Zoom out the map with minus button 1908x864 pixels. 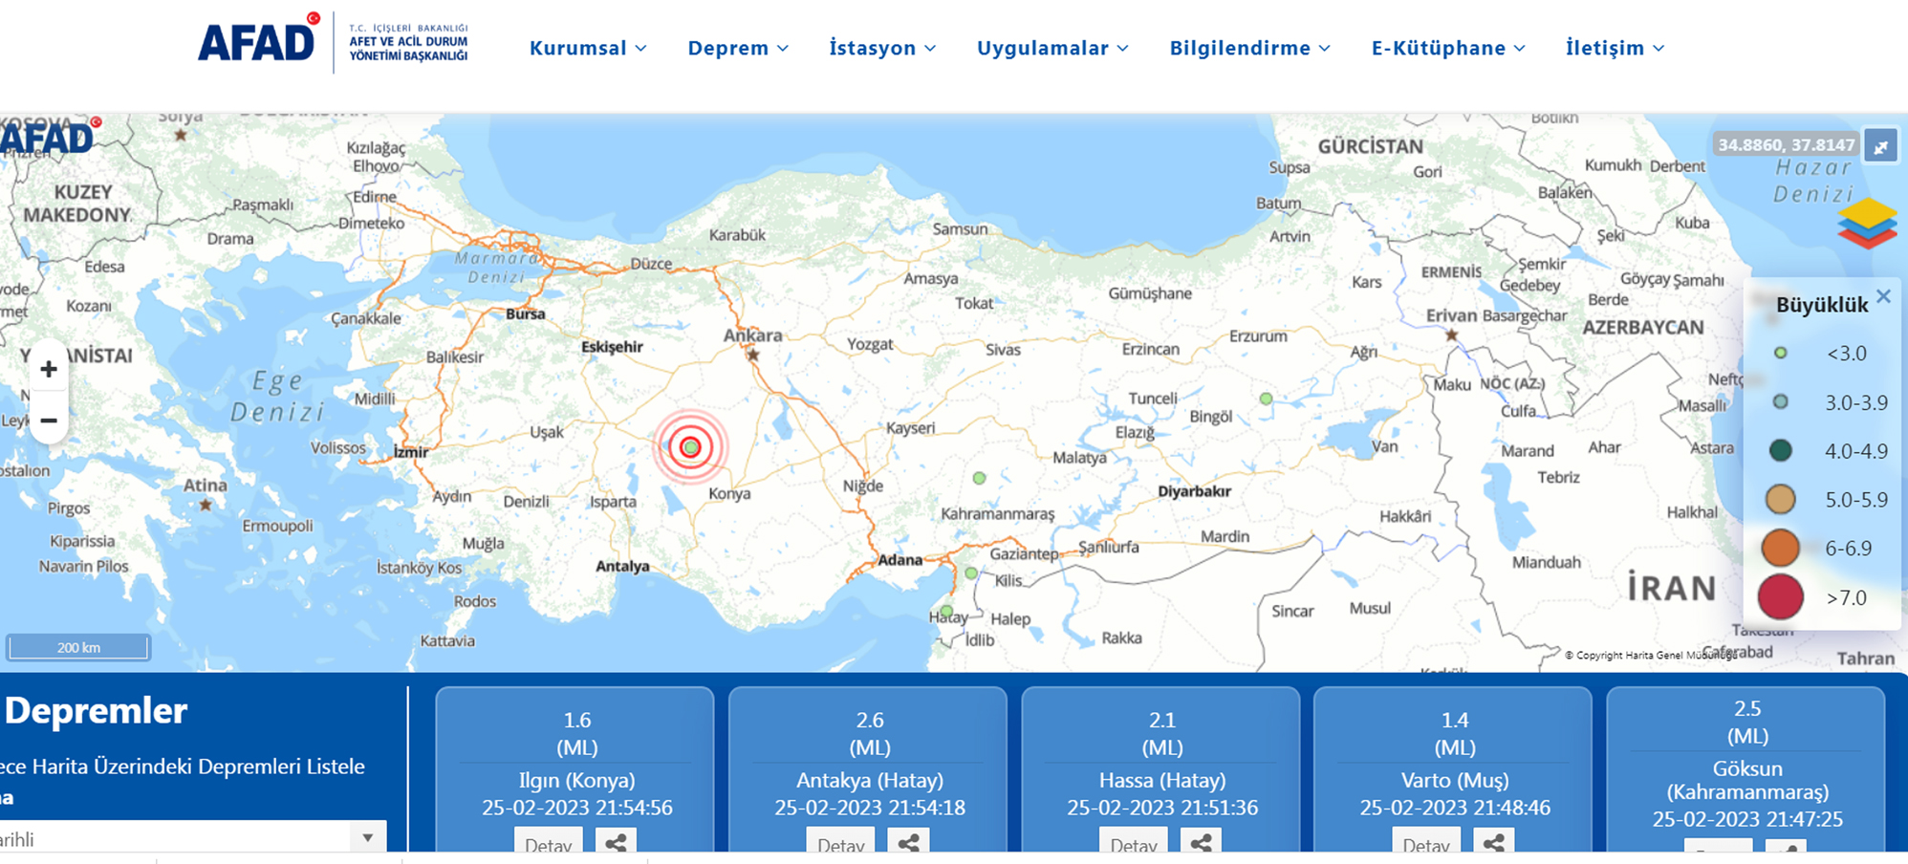tap(49, 421)
